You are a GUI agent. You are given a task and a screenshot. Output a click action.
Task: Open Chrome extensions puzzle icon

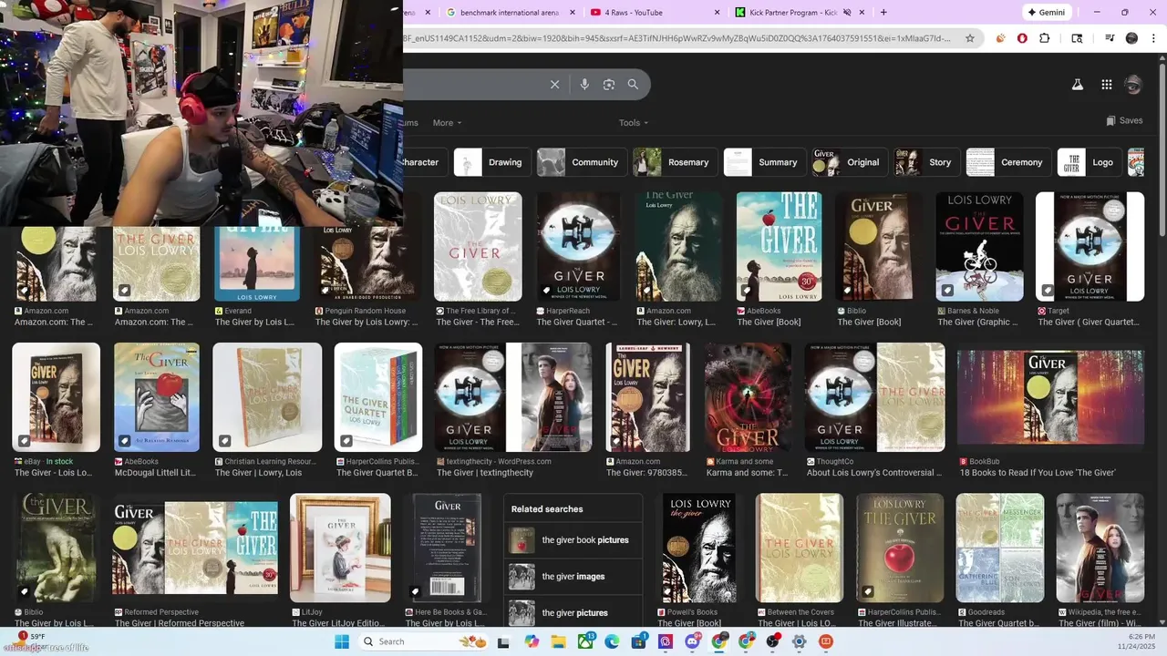1045,38
